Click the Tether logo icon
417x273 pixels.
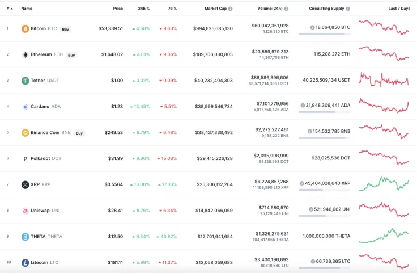[x=25, y=81]
